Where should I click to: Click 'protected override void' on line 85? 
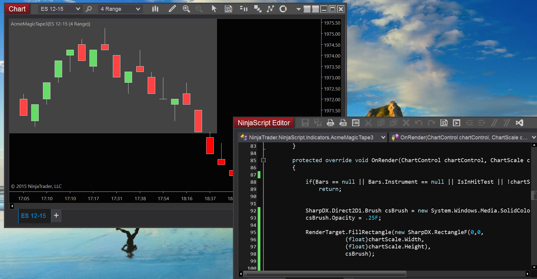[330, 161]
